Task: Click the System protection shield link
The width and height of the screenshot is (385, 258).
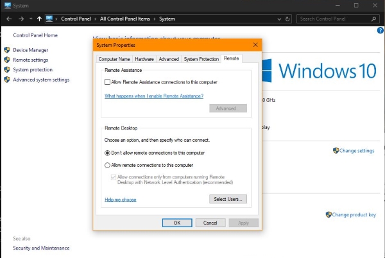Action: [x=32, y=70]
